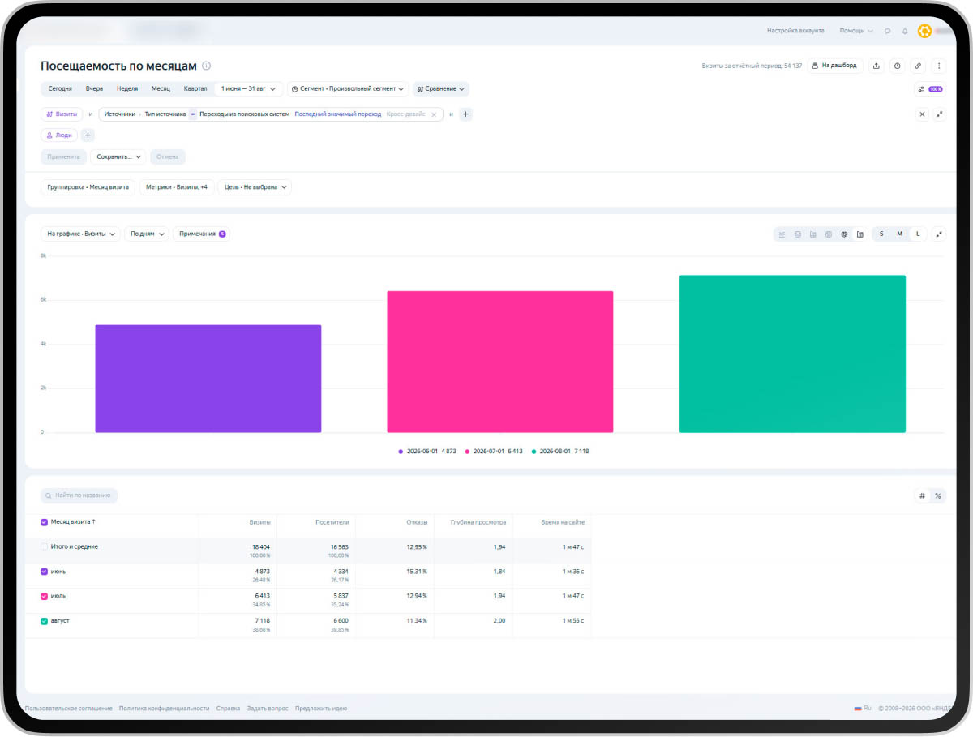Select the Сегодня period tab
The width and height of the screenshot is (973, 737).
[60, 89]
